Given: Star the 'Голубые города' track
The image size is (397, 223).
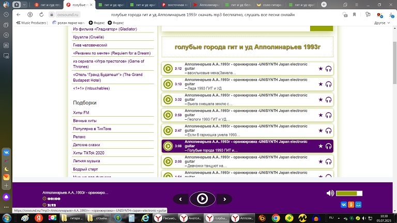Looking at the screenshot, I should tap(320, 146).
